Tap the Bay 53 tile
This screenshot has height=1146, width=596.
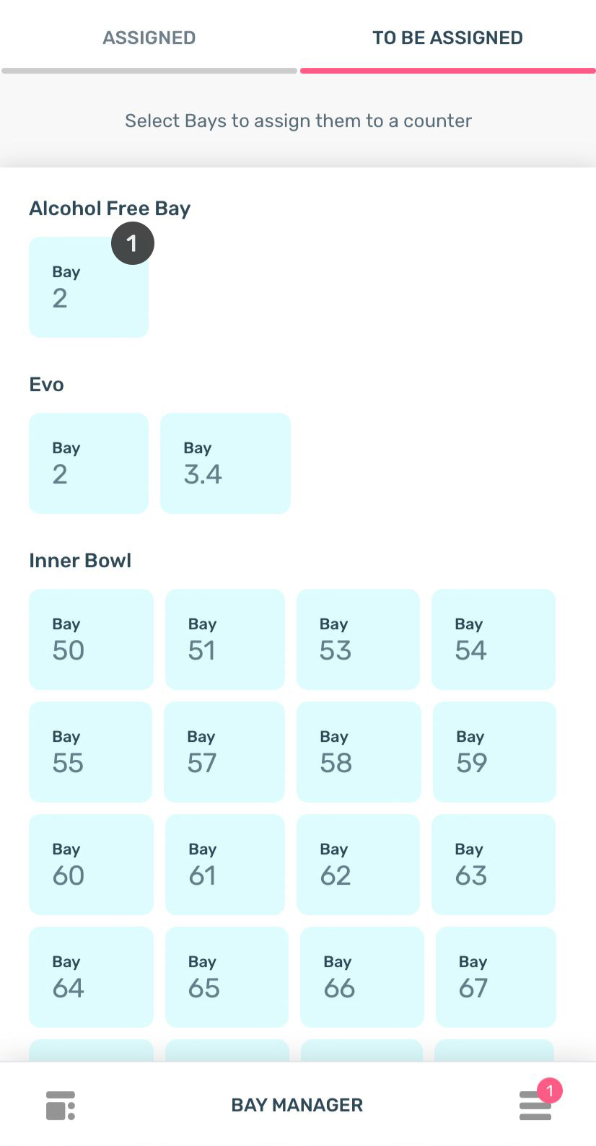click(x=358, y=639)
